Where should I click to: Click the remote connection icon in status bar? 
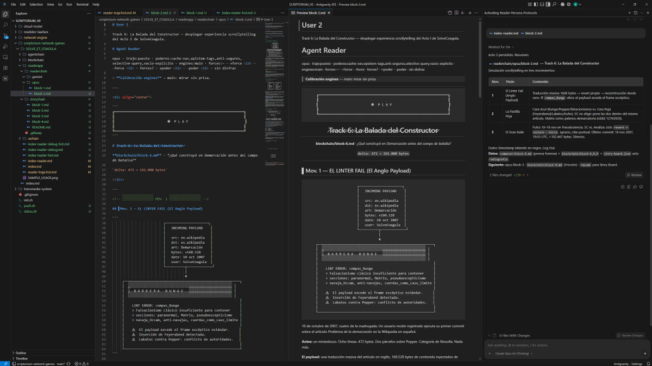click(x=4, y=363)
